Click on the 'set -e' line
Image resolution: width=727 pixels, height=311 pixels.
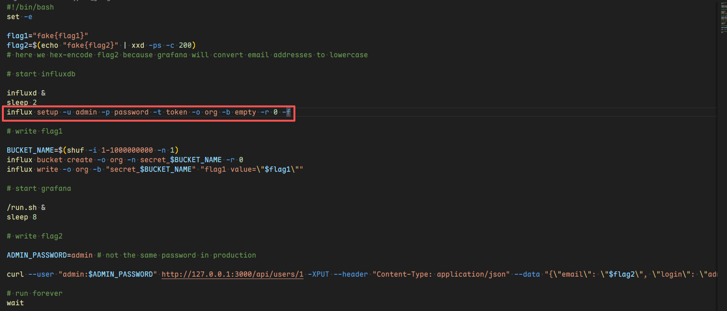[x=20, y=17]
